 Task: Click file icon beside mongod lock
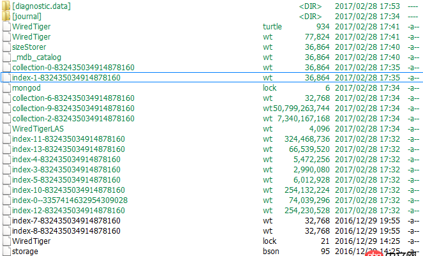point(6,88)
